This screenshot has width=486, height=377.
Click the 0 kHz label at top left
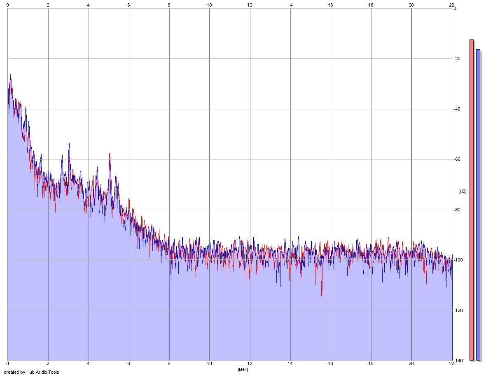(x=8, y=5)
